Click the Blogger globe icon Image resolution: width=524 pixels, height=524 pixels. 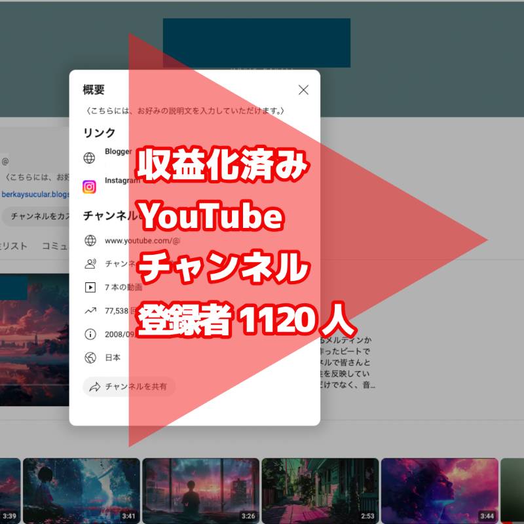click(x=89, y=158)
